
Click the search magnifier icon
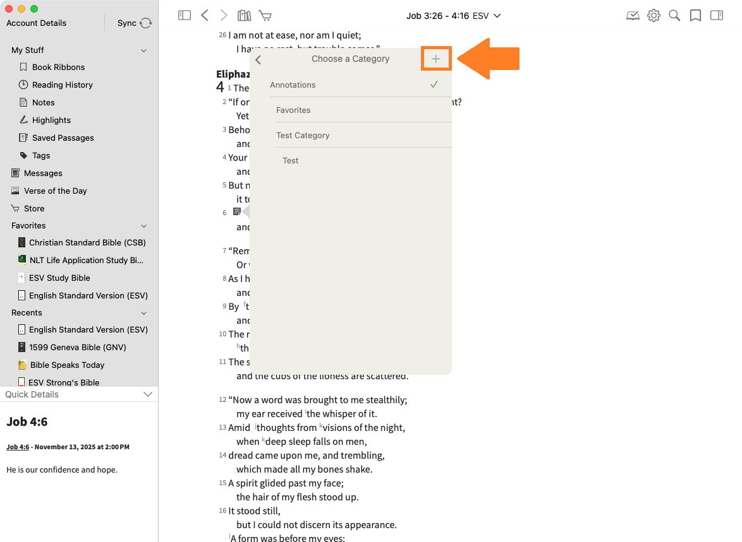click(674, 15)
